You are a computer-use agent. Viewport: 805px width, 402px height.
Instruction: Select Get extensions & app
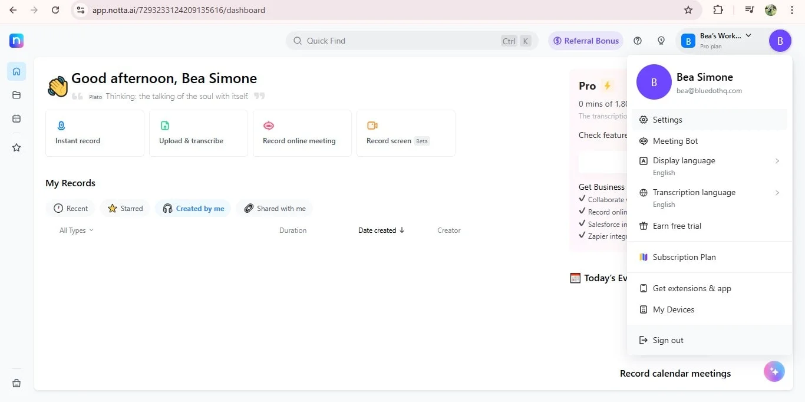[x=710, y=288]
